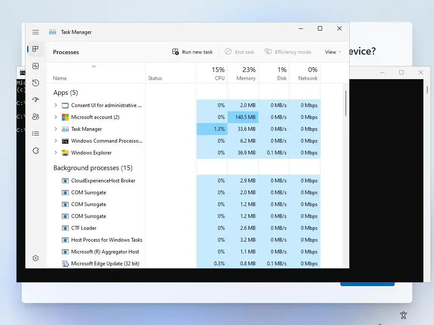Image resolution: width=434 pixels, height=325 pixels.
Task: Sort by the Status column header
Action: 155,78
